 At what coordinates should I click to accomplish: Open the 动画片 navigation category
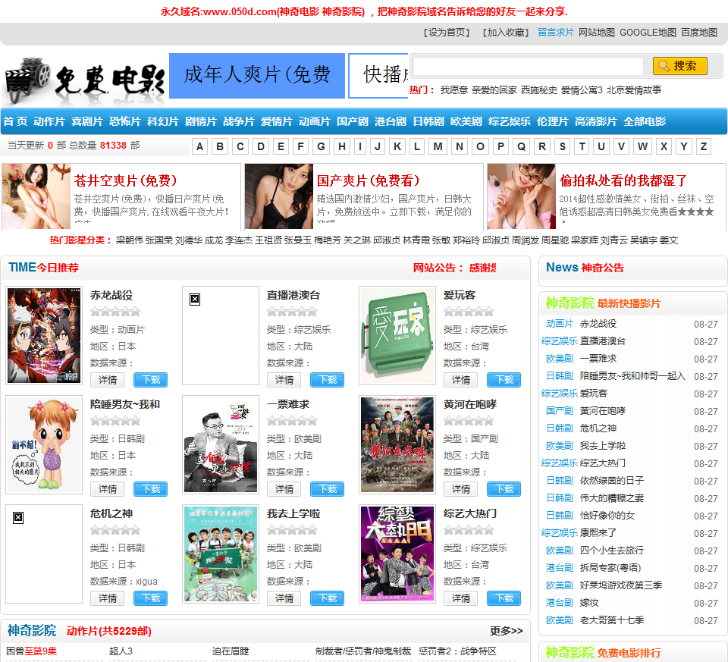(314, 121)
